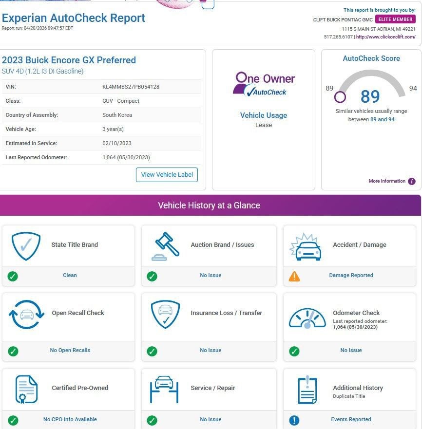This screenshot has height=429, width=422.
Task: Open the Damage Reported link
Action: [x=351, y=275]
